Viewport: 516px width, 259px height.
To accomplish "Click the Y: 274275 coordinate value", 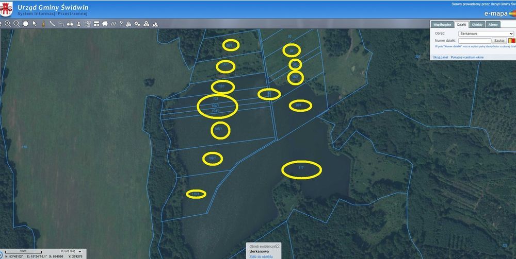I will tap(75, 256).
